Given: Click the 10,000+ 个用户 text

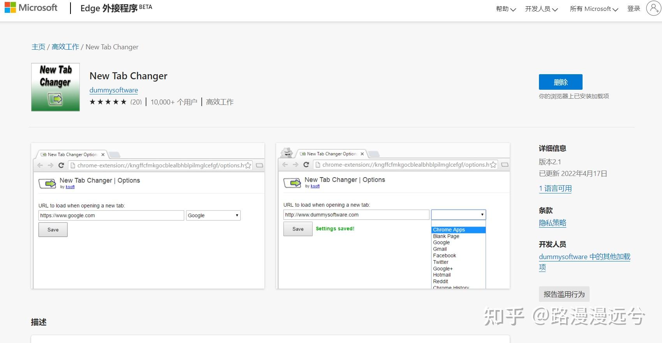Looking at the screenshot, I should pyautogui.click(x=174, y=102).
